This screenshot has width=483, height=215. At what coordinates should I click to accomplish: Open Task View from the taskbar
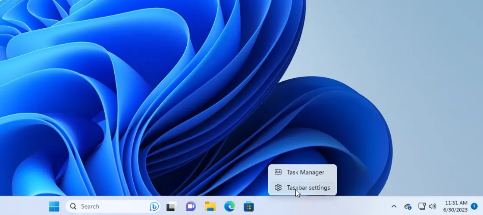tap(172, 206)
